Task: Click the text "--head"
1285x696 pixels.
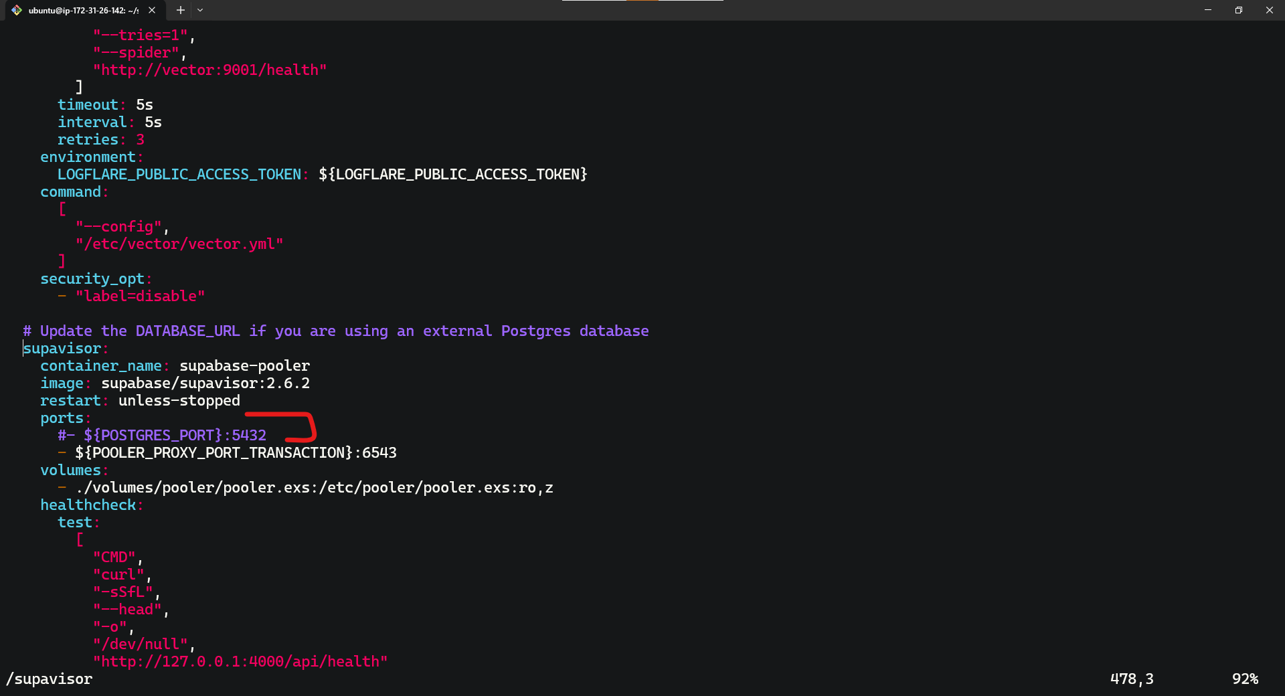Action: [127, 610]
